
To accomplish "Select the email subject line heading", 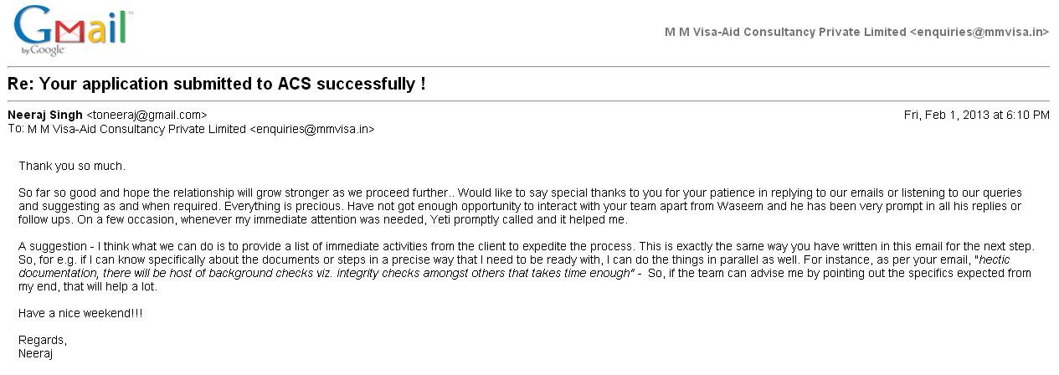I will point(216,84).
